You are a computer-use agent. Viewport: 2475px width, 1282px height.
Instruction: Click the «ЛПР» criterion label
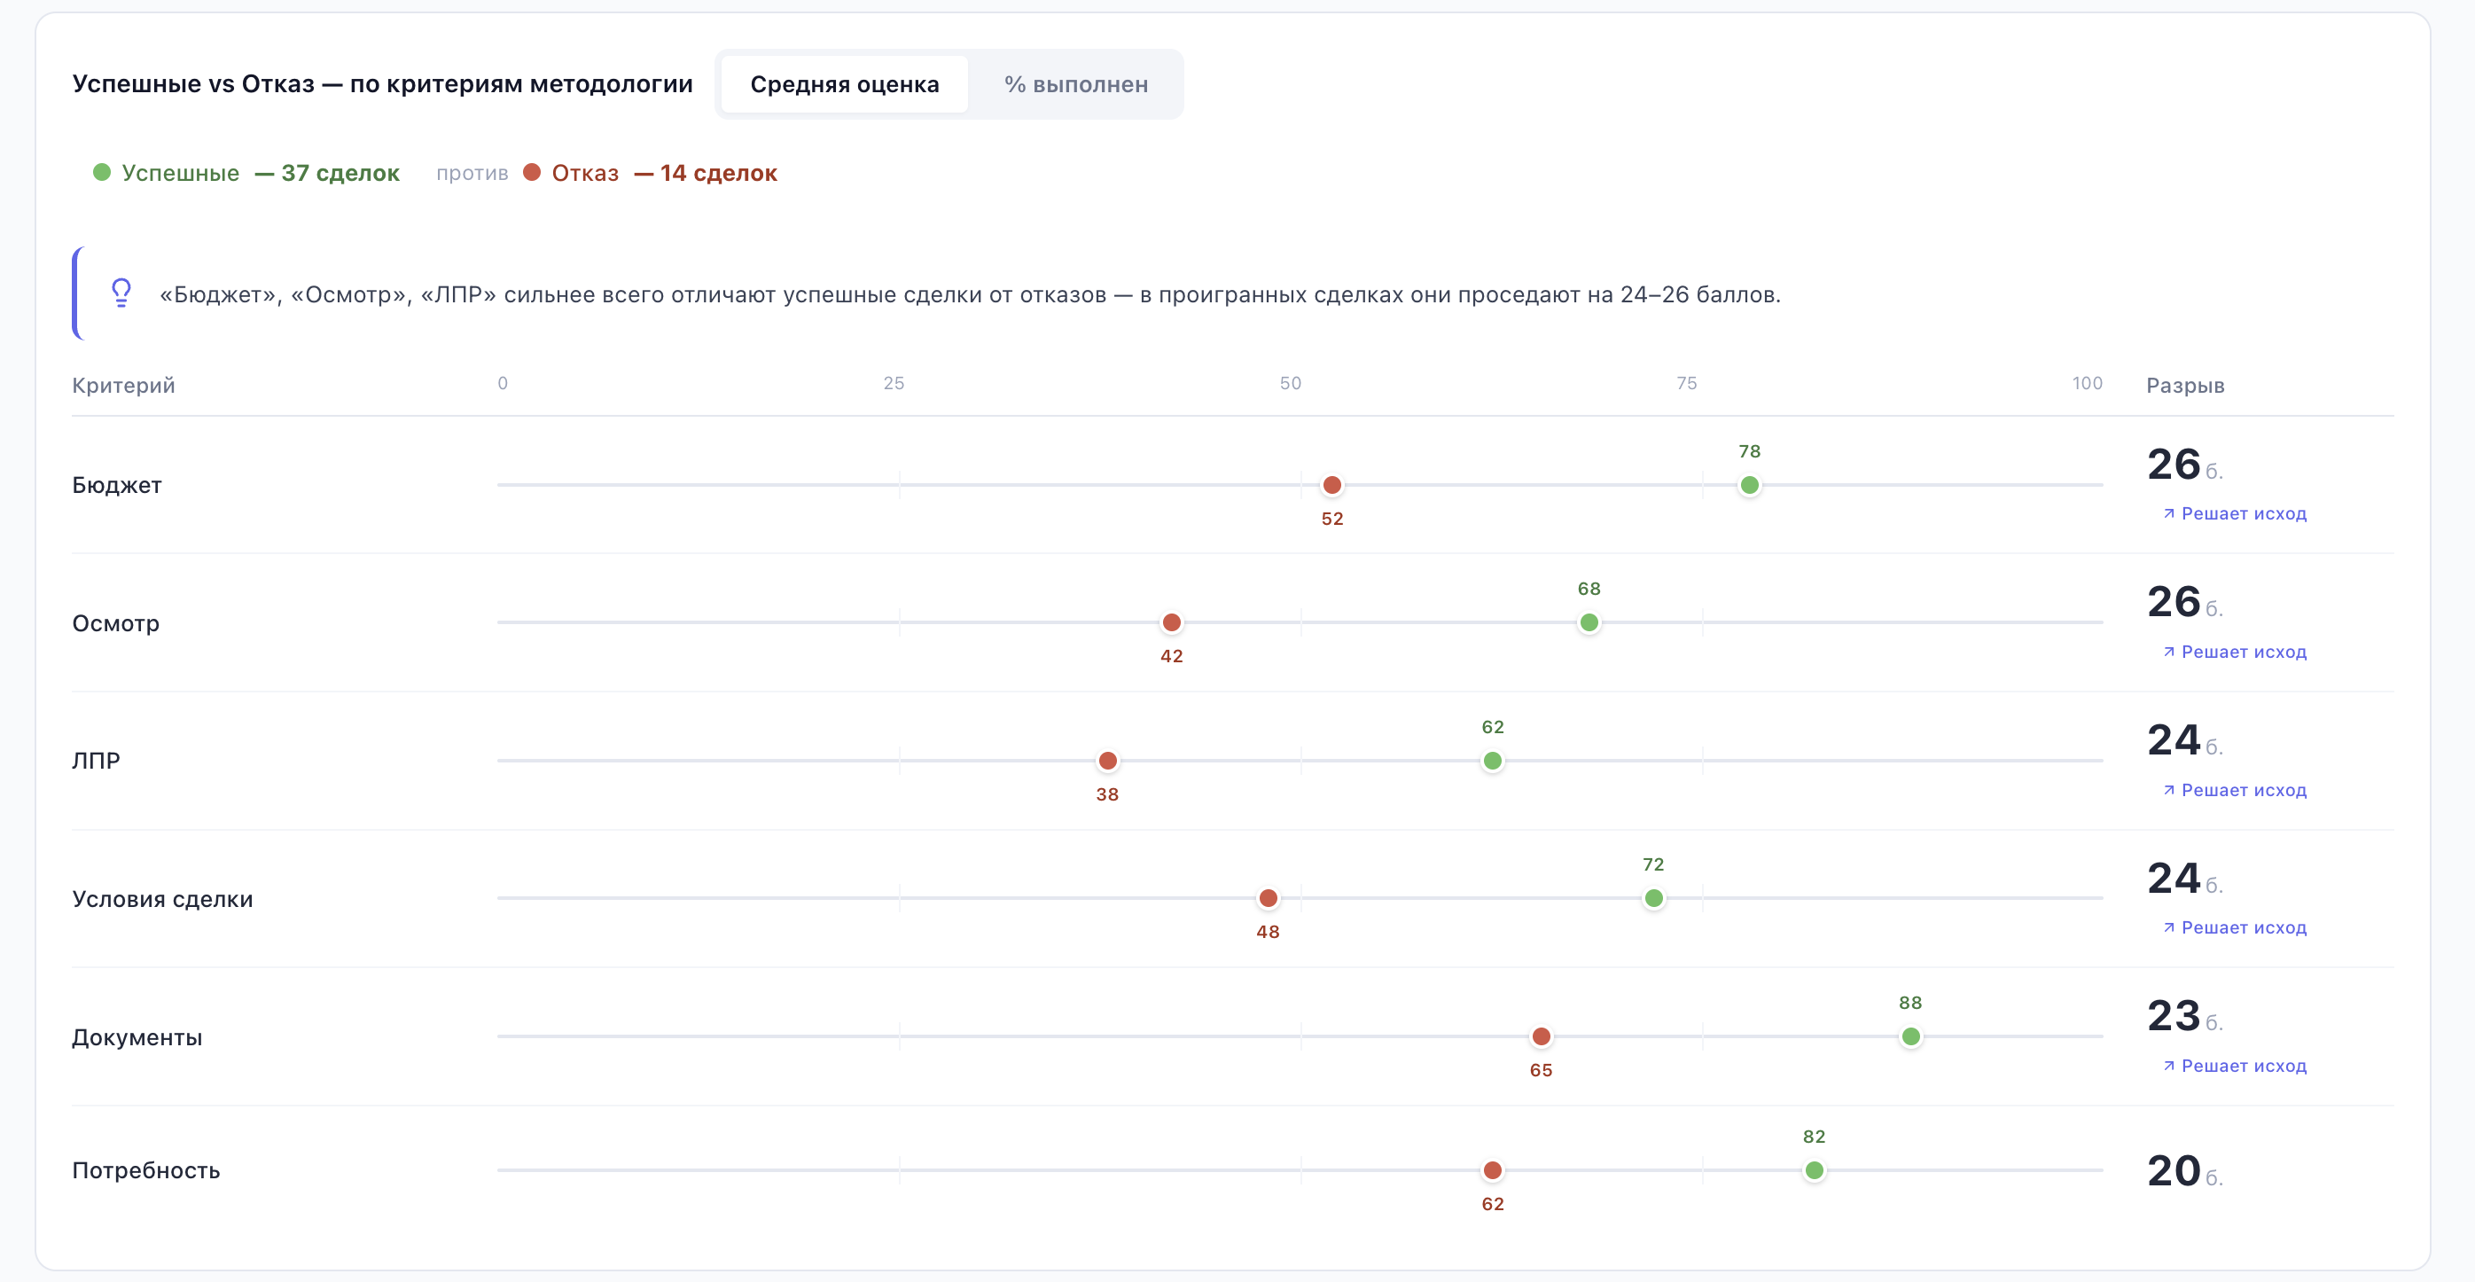[96, 761]
